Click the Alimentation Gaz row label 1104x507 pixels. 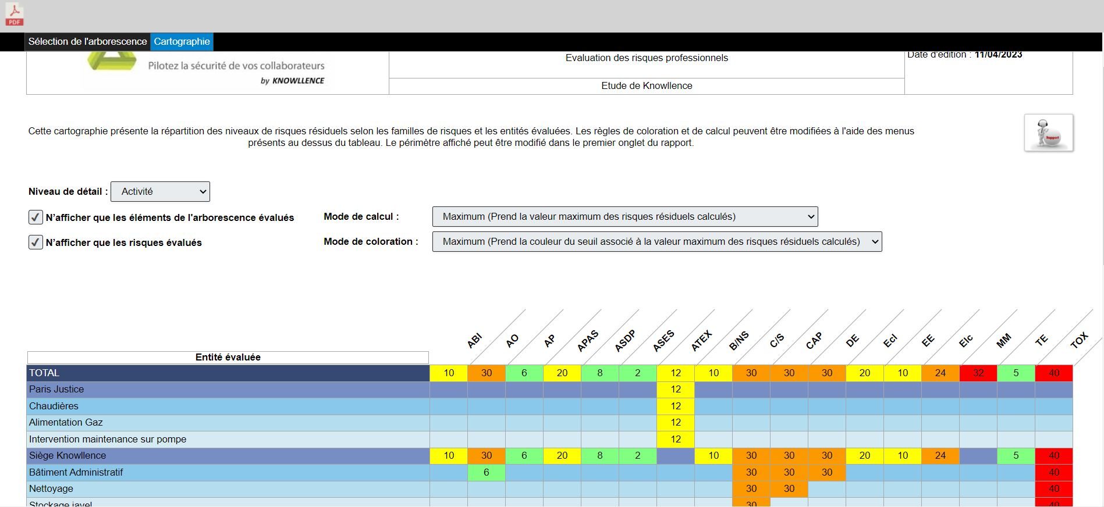click(x=228, y=423)
